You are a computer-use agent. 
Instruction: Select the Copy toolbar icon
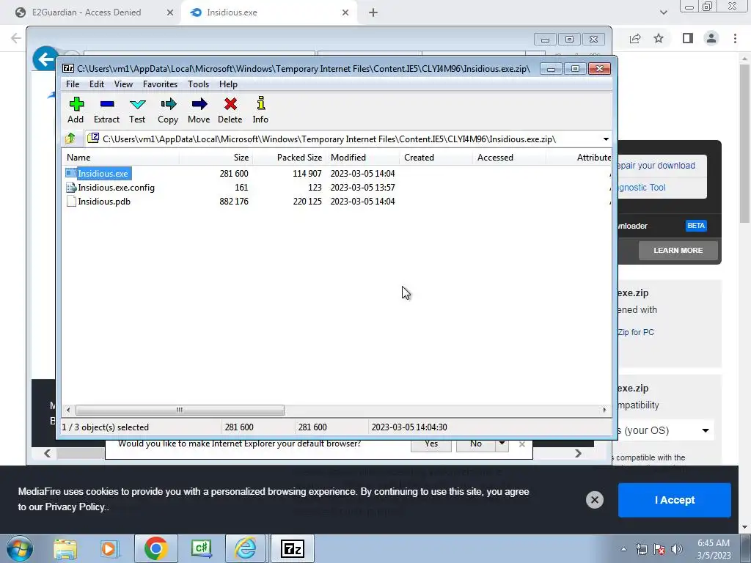coord(168,110)
